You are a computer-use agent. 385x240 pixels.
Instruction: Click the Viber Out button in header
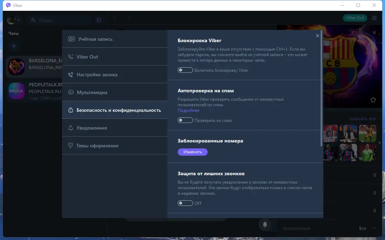pyautogui.click(x=355, y=18)
